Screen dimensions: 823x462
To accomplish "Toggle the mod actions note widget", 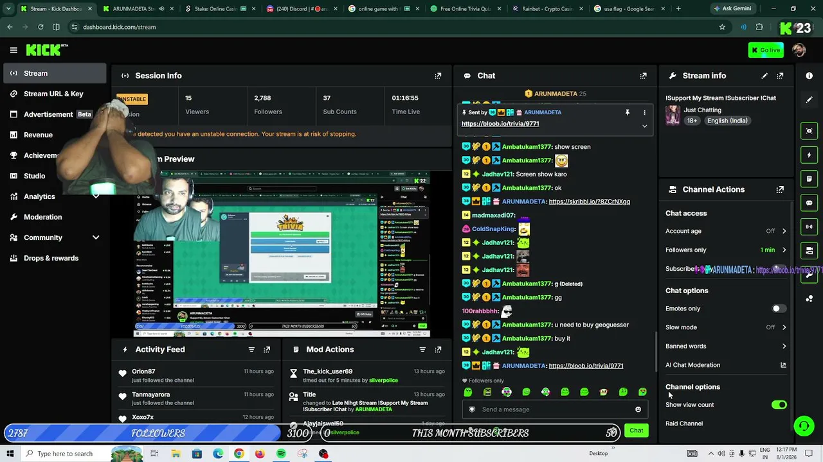I will (x=809, y=178).
